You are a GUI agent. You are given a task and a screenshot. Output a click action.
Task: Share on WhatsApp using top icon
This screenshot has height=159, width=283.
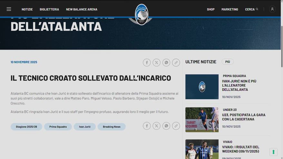click(x=166, y=62)
